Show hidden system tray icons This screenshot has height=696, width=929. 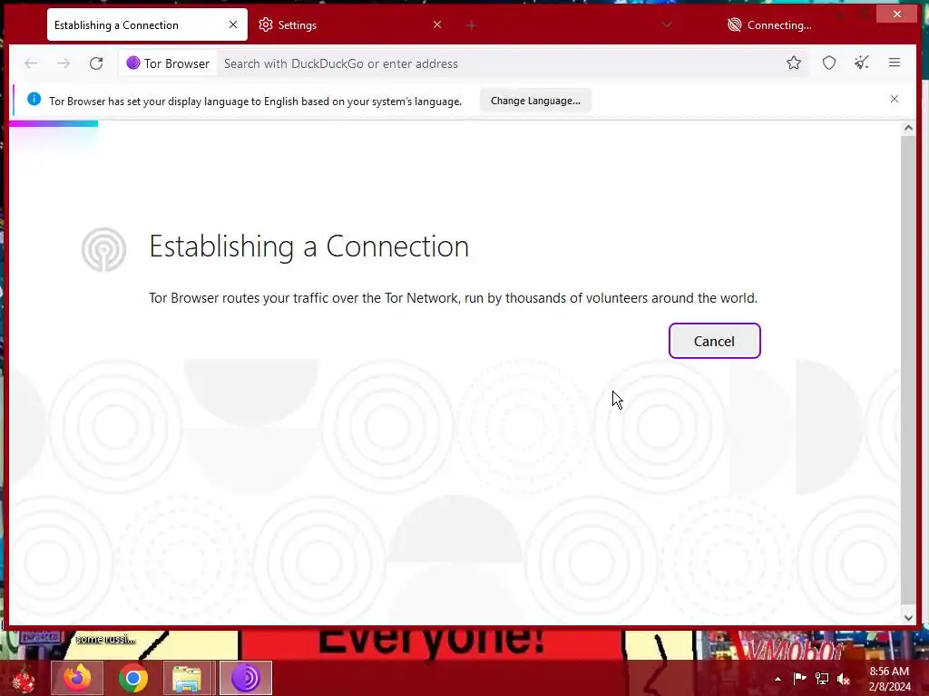click(x=777, y=679)
